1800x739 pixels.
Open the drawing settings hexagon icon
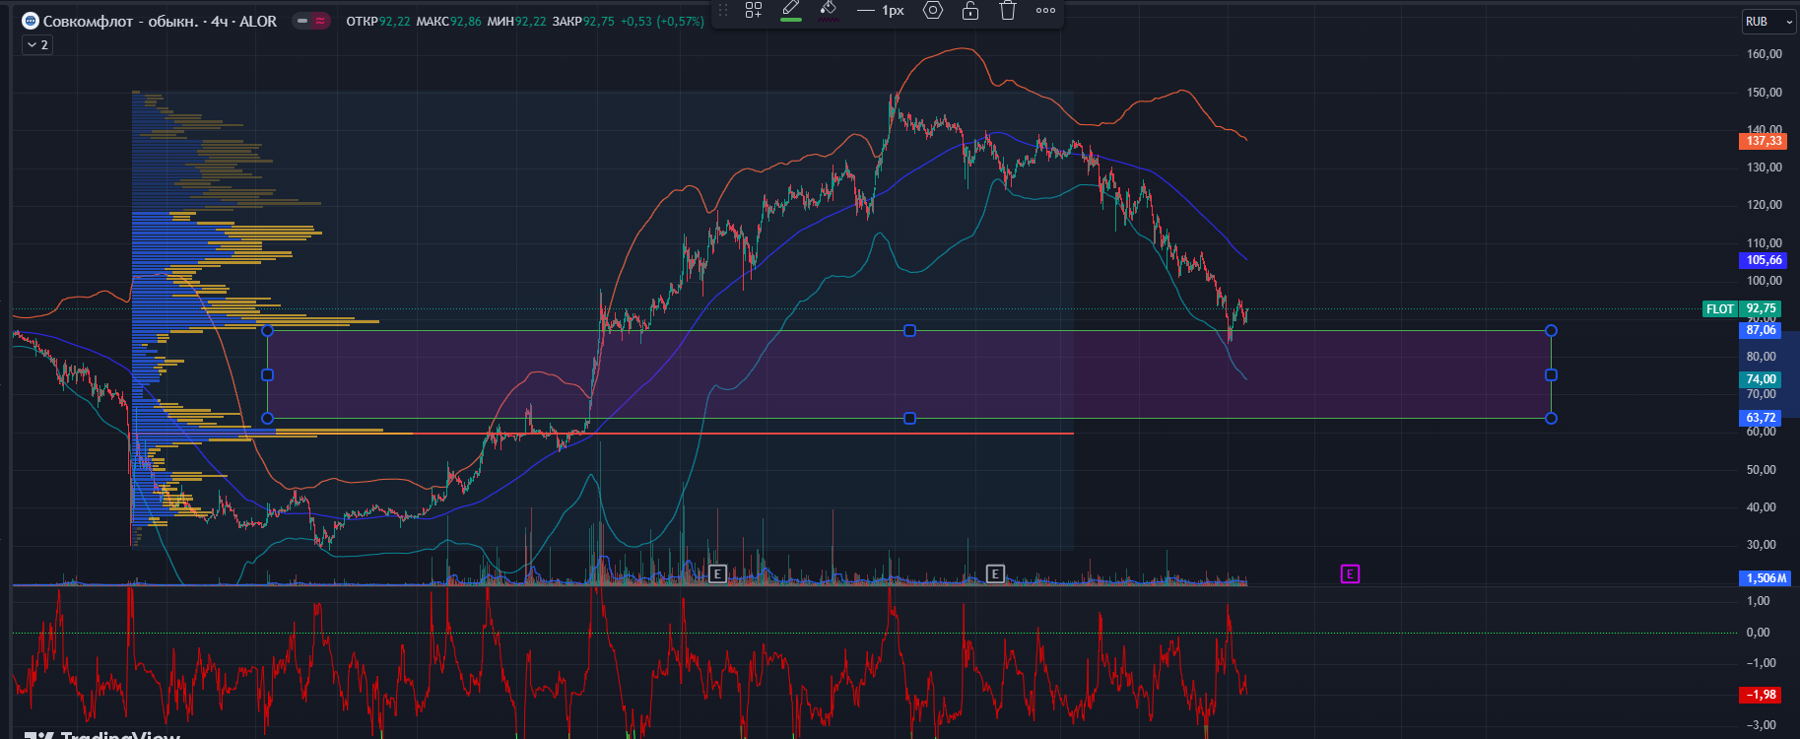[932, 10]
